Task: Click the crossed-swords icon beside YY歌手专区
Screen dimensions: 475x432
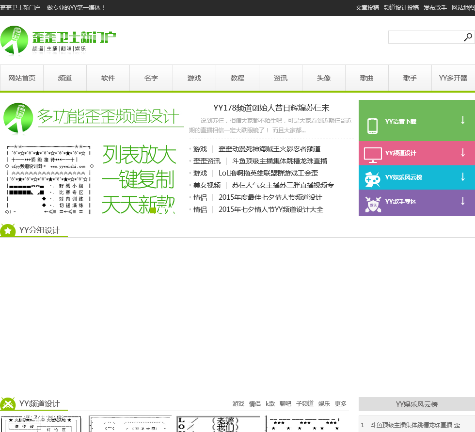Action: pos(373,204)
